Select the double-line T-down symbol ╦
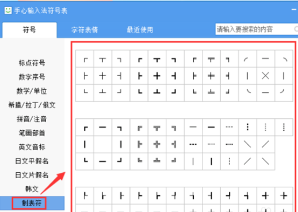 [x=157, y=127]
